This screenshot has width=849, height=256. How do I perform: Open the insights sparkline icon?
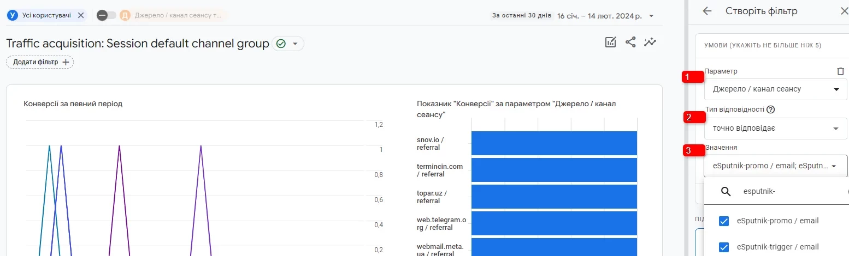point(650,42)
